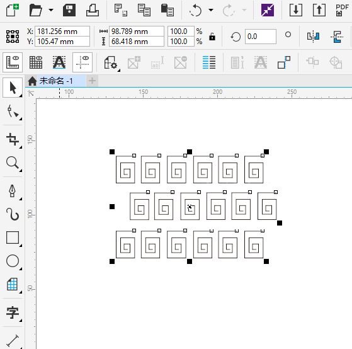Screen dimensions: 352x349
Task: Switch to the 未命名 -1 document tab
Action: coord(56,81)
